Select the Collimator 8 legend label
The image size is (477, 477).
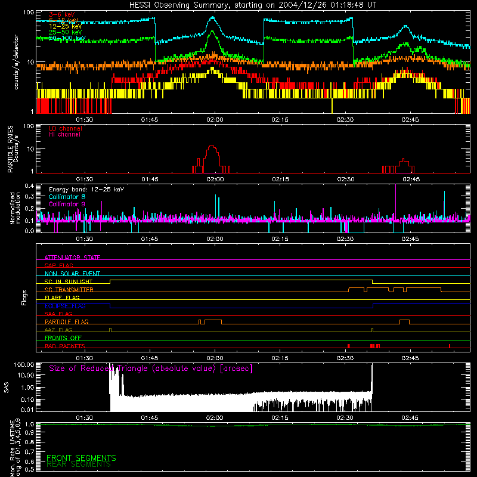tap(67, 197)
